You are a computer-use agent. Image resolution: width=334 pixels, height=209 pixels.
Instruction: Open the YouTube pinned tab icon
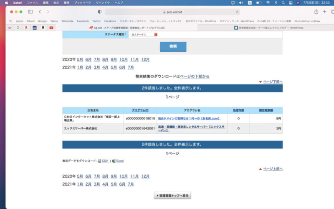click(x=51, y=28)
